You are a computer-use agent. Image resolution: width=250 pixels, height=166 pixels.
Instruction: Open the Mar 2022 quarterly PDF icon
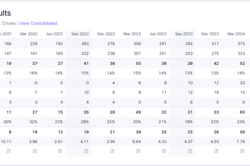(x=35, y=151)
